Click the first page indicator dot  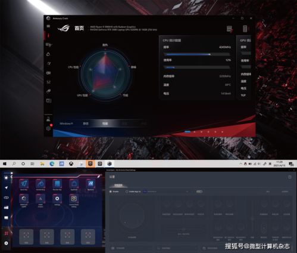coord(187,131)
